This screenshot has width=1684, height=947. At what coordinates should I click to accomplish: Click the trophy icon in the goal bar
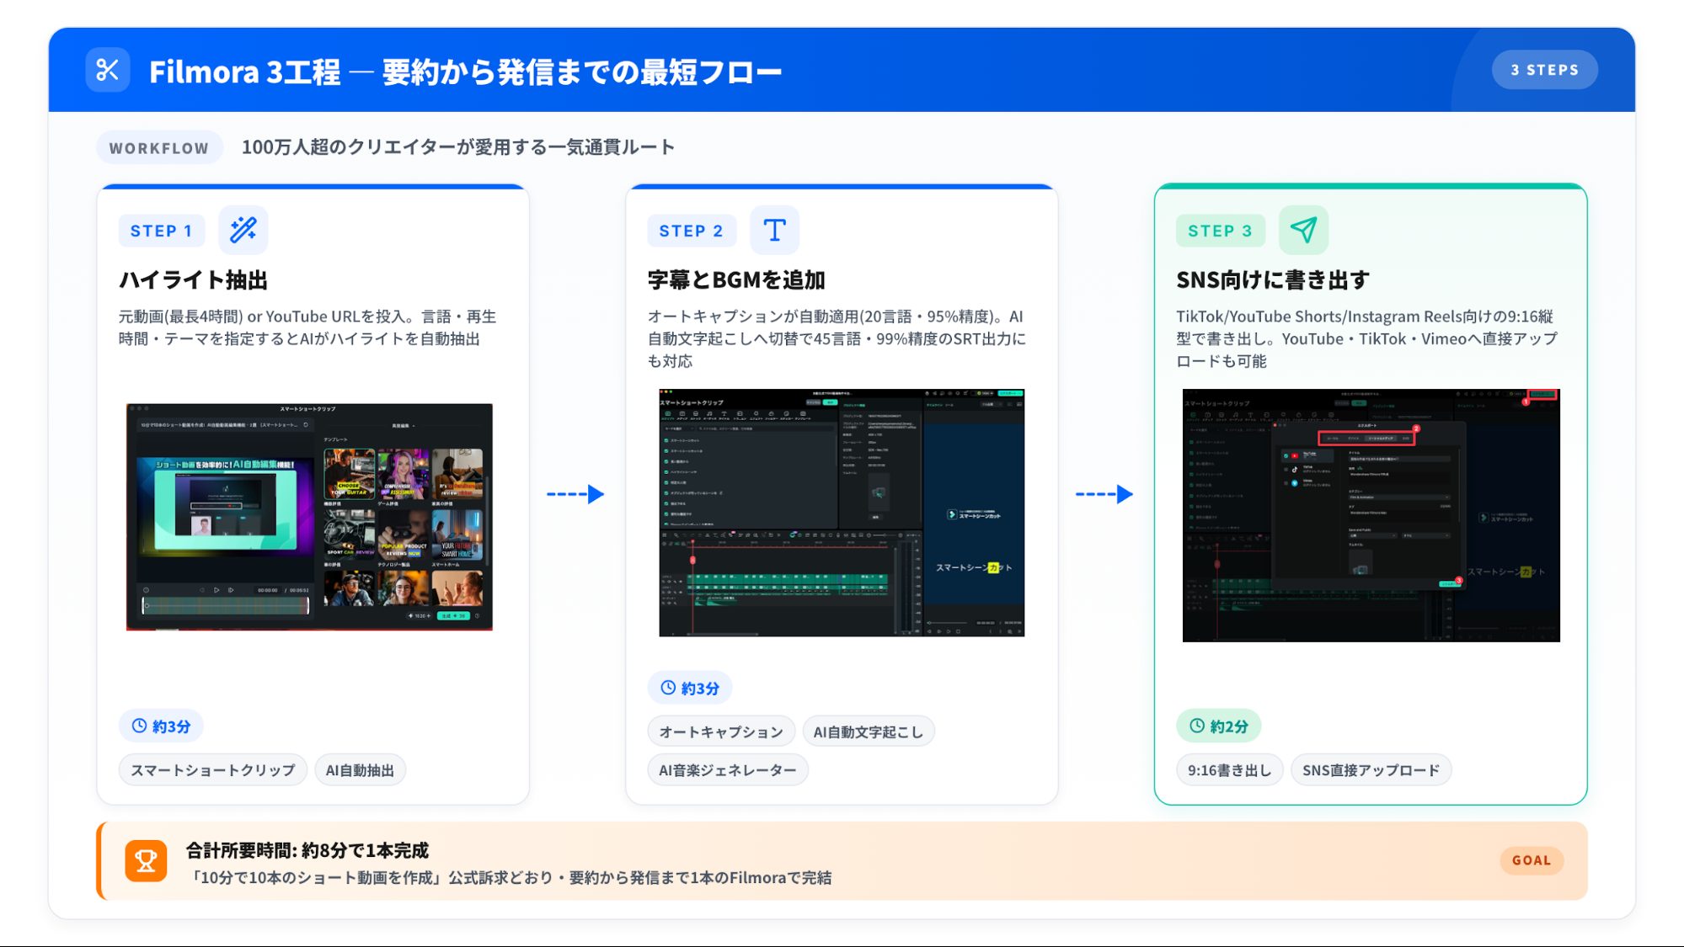(146, 860)
